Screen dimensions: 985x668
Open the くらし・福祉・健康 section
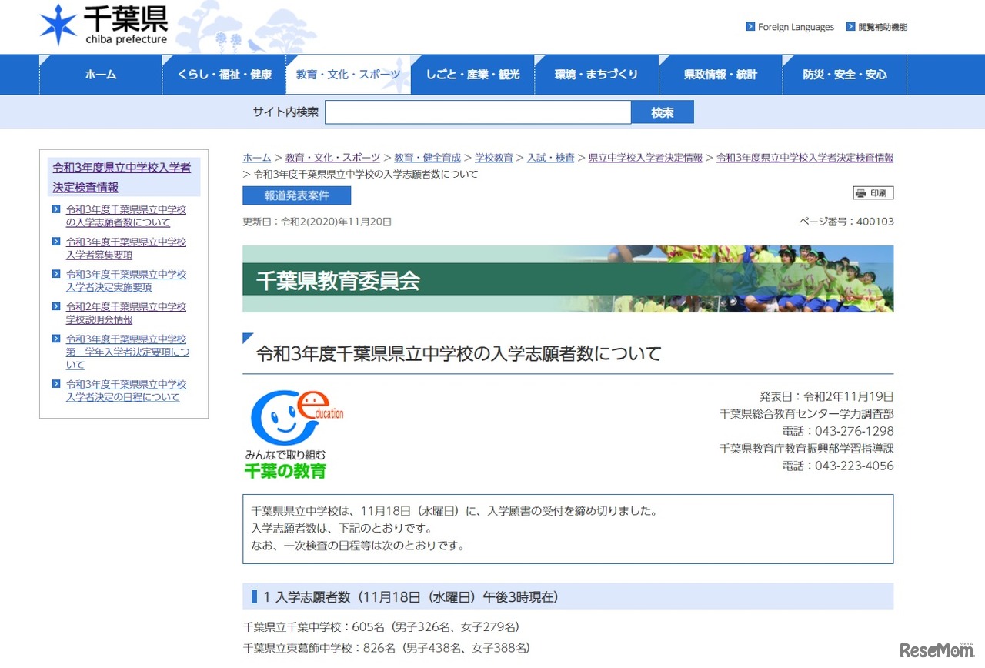coord(224,74)
